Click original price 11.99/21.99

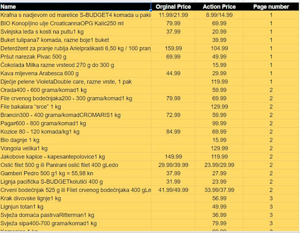(x=173, y=15)
